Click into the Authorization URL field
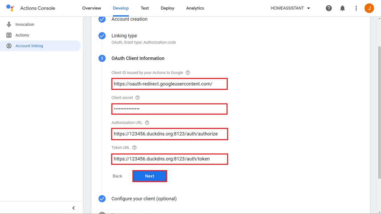The height and width of the screenshot is (214, 381). (x=170, y=134)
